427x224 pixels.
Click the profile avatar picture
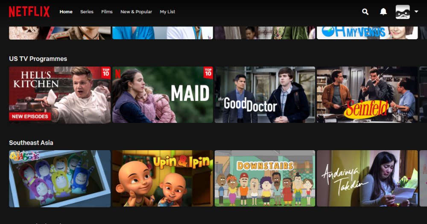click(x=403, y=12)
